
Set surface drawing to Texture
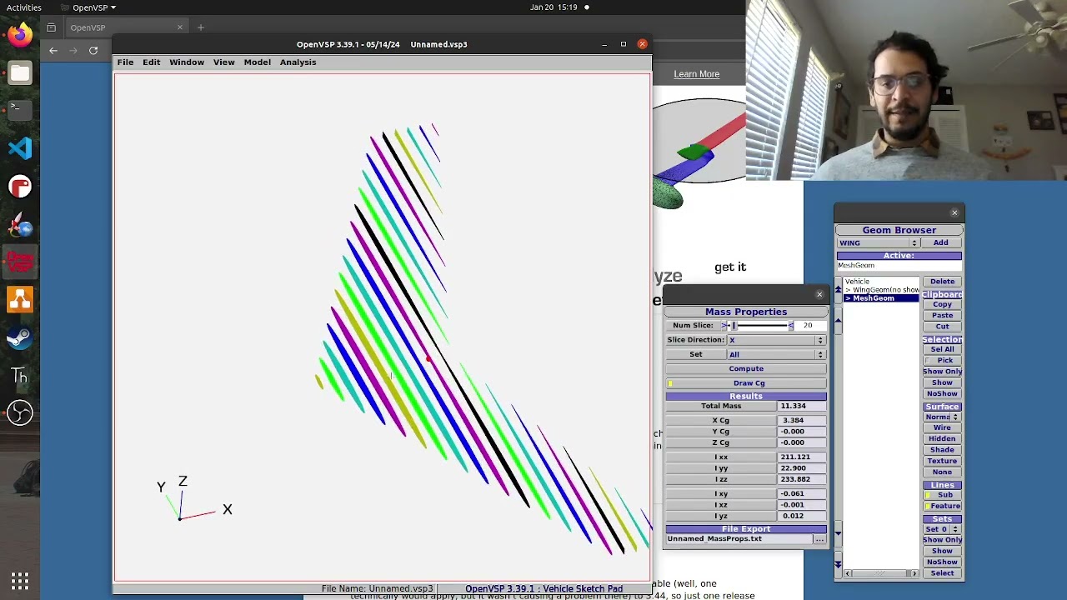[942, 461]
